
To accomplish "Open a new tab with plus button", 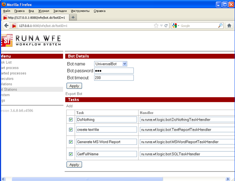I will (73, 17).
